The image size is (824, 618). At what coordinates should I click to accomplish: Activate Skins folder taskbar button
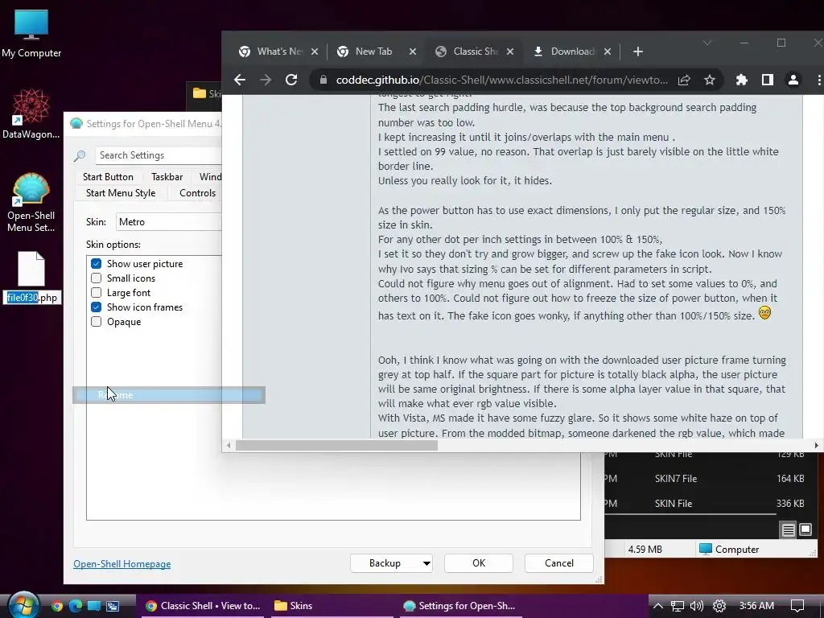click(x=331, y=606)
